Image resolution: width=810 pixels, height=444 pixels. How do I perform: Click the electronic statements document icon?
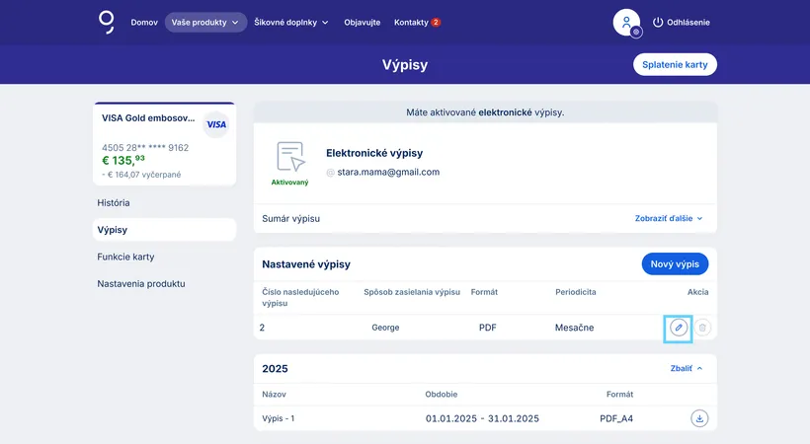tap(290, 157)
